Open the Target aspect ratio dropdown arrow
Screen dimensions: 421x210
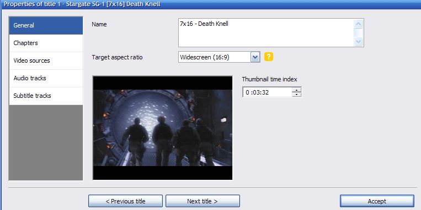coord(255,57)
